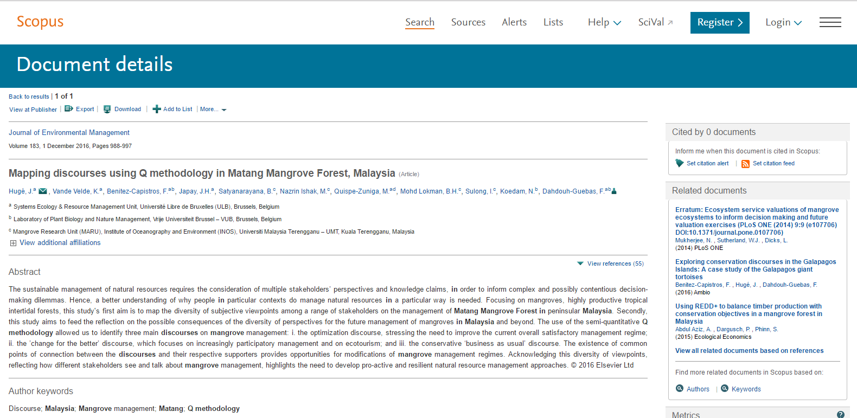The image size is (857, 418).
Task: Open author Japay, J.H.
Action: [194, 191]
